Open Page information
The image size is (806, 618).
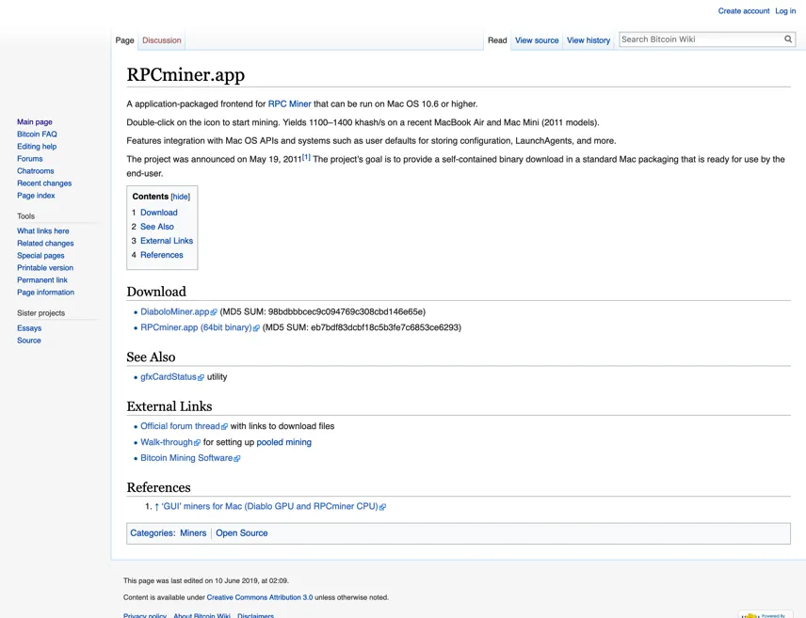pos(45,293)
